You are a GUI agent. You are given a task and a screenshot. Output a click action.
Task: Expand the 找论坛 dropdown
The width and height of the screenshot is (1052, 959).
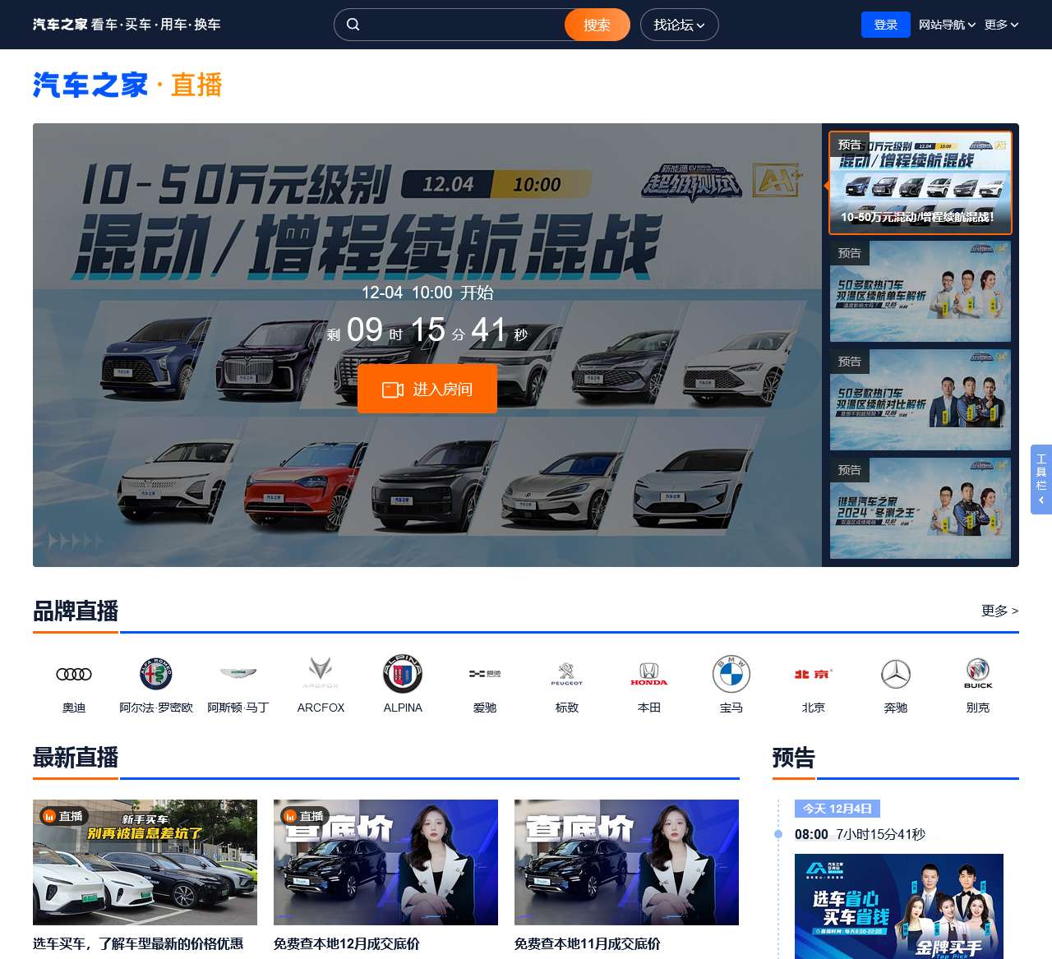tap(679, 25)
